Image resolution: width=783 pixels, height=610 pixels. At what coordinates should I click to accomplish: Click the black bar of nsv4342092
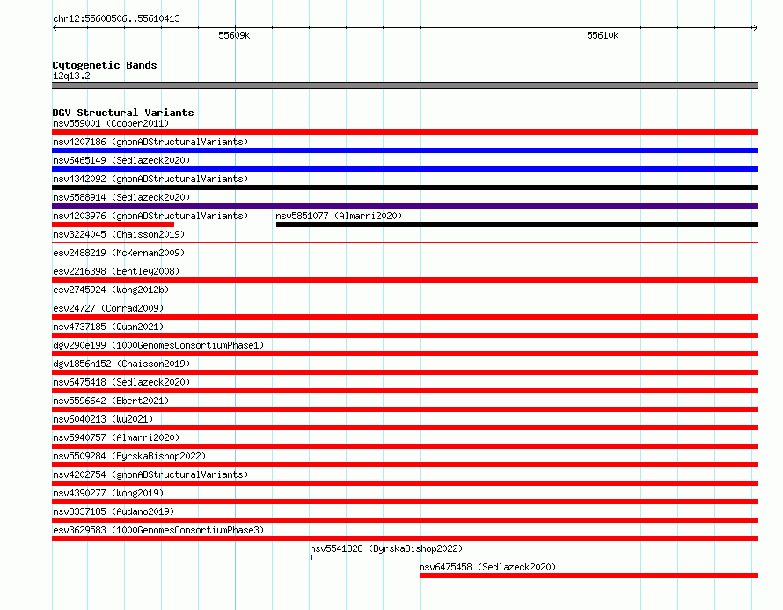[405, 187]
